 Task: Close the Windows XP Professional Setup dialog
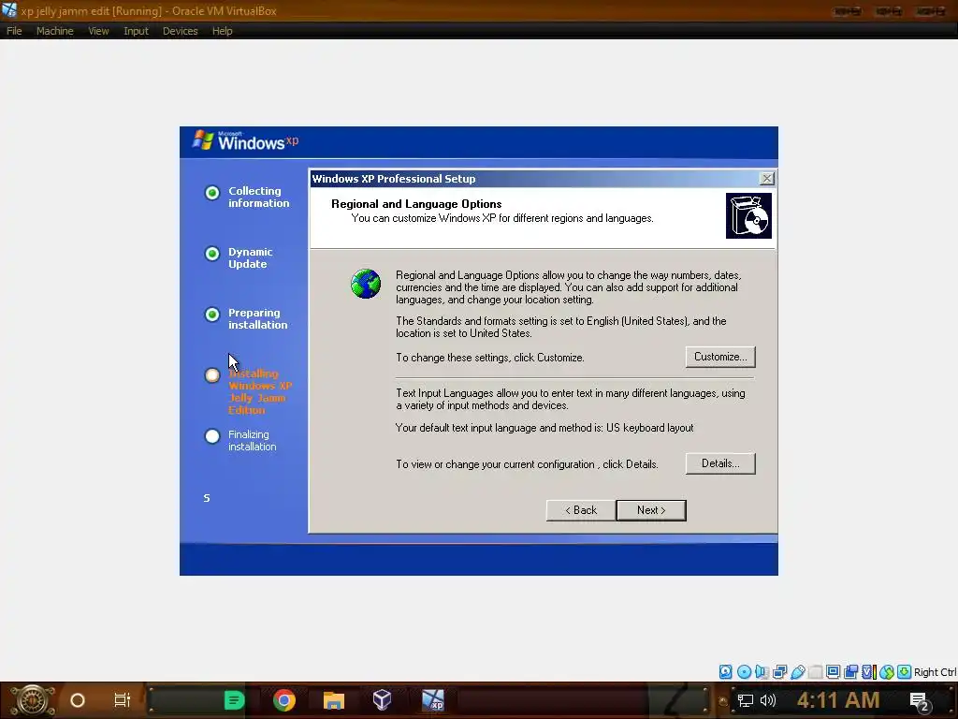coord(767,179)
